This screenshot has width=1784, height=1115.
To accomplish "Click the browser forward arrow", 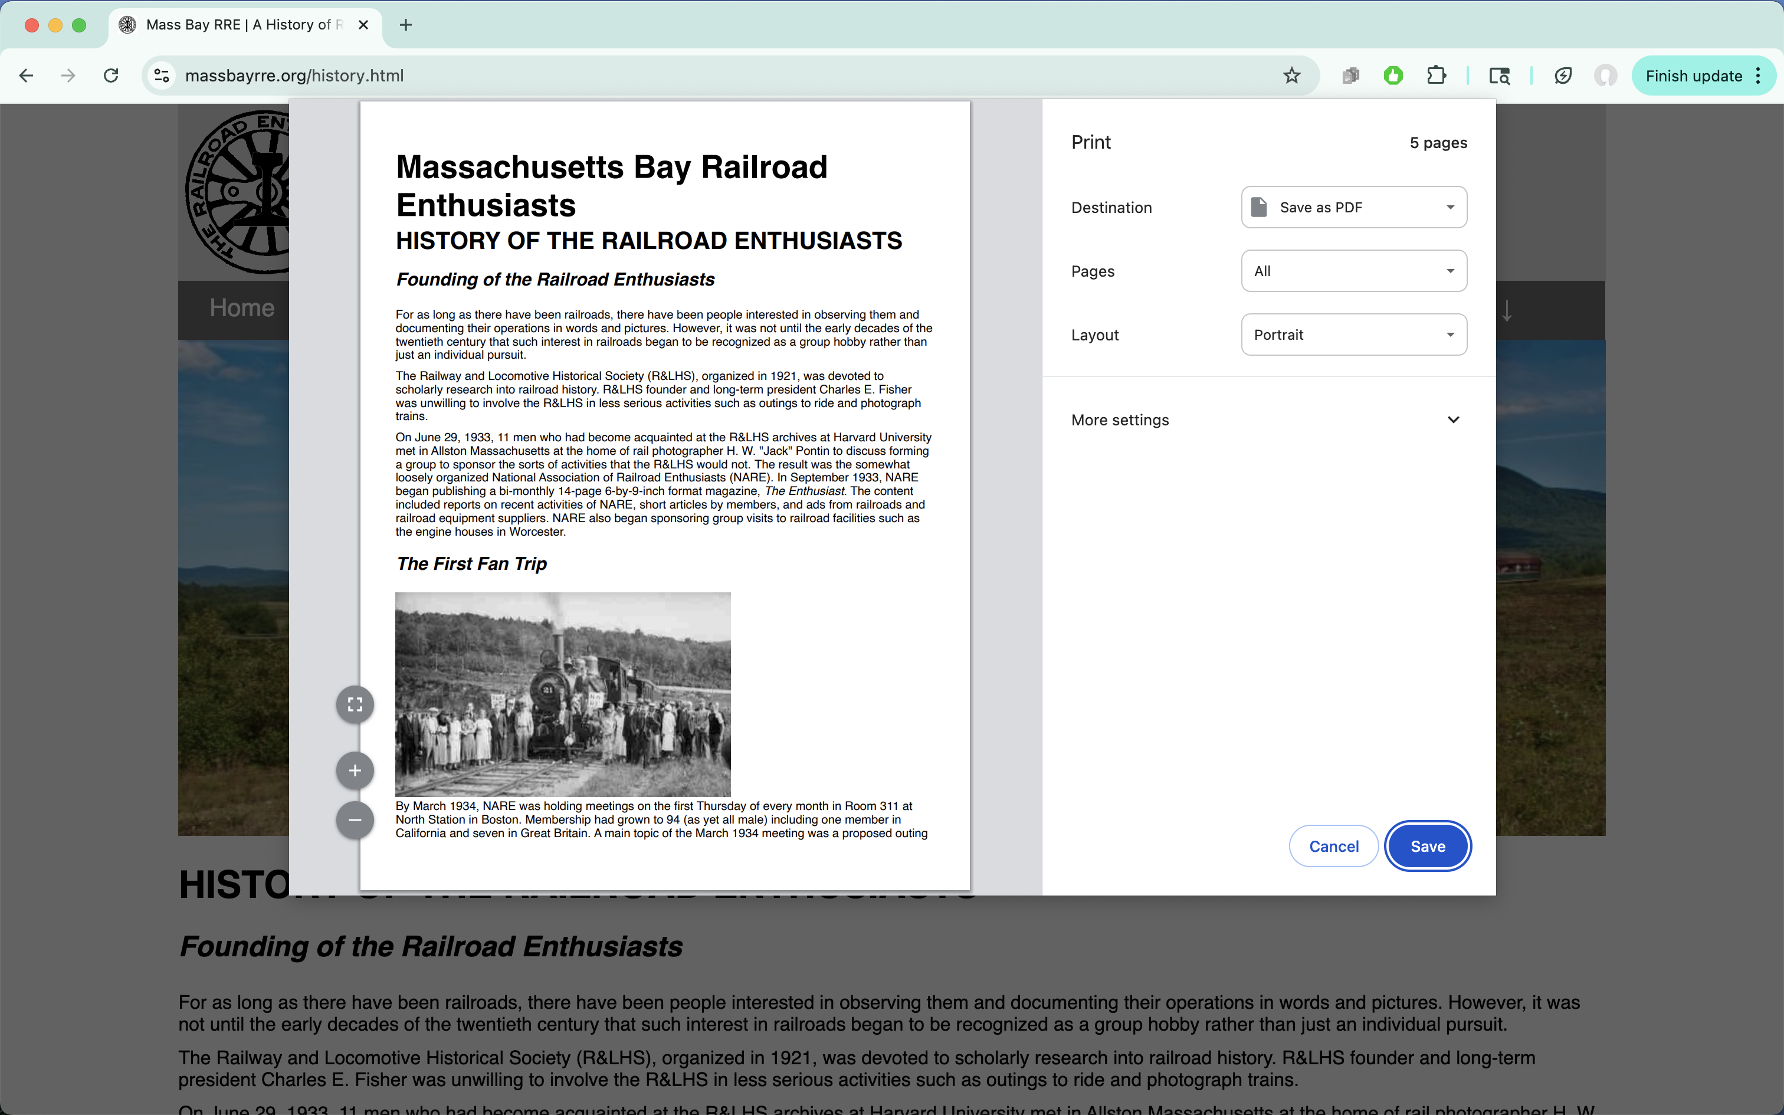I will [x=68, y=76].
